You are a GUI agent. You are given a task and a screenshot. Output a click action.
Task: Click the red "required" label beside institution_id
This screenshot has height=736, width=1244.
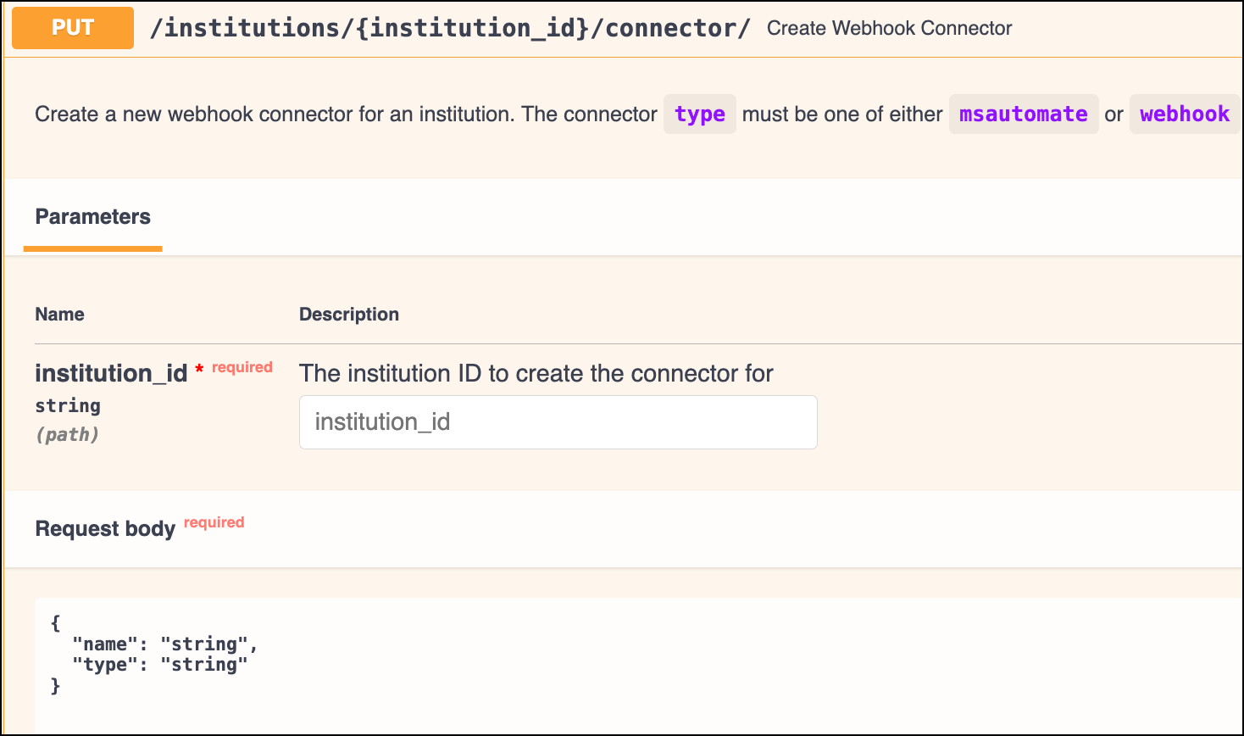click(242, 367)
